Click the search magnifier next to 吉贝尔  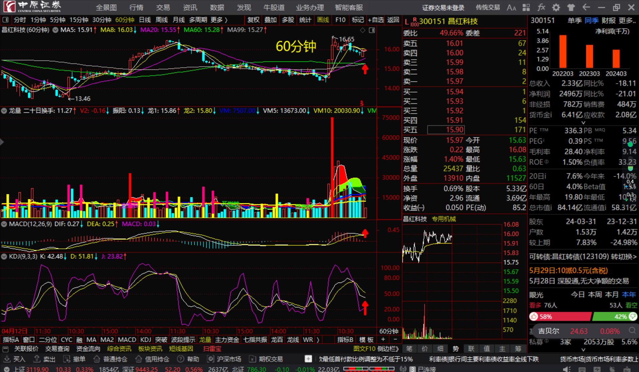pyautogui.click(x=632, y=330)
